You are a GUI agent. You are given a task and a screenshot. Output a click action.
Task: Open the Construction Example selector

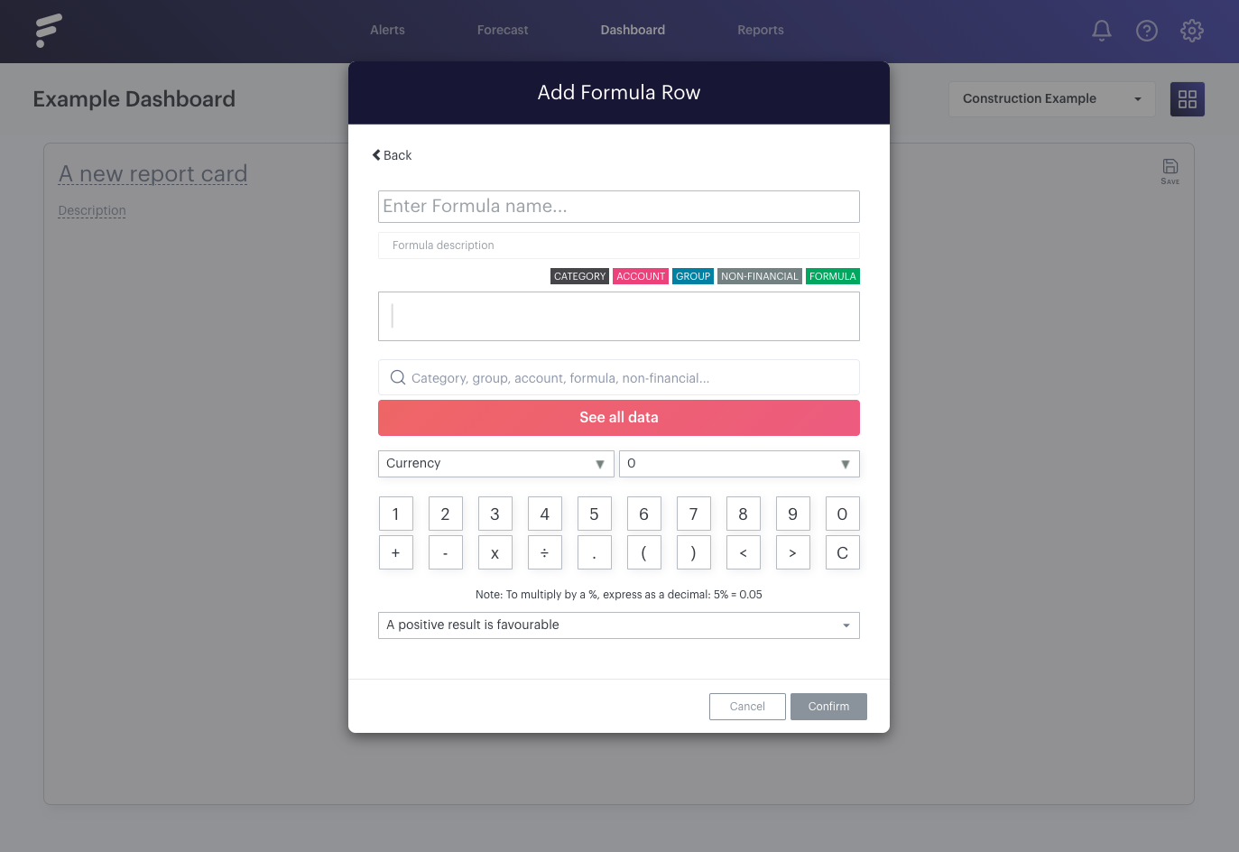1051,99
